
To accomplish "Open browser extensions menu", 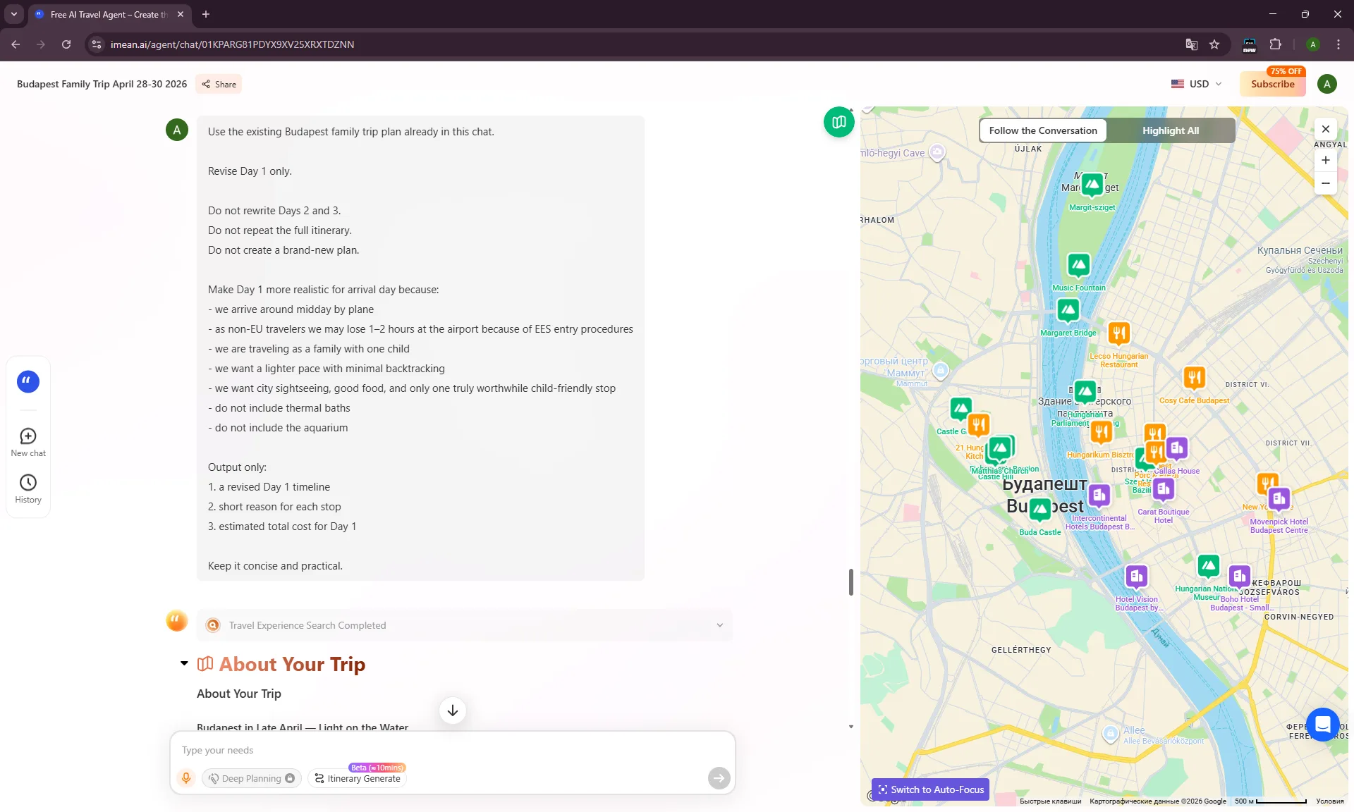I will pyautogui.click(x=1275, y=44).
